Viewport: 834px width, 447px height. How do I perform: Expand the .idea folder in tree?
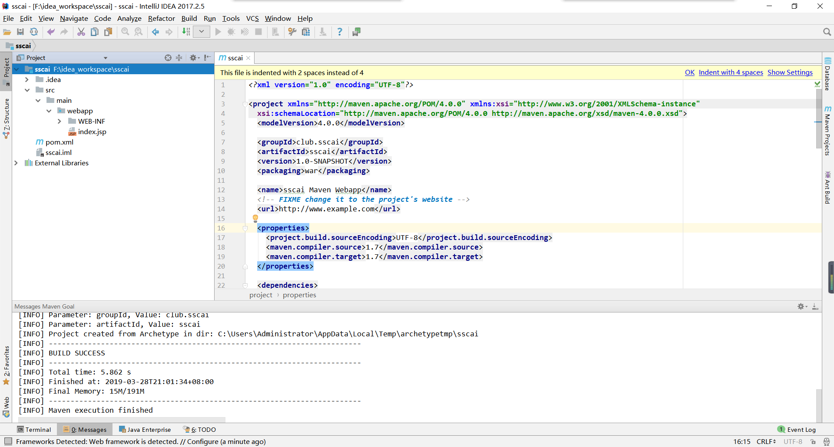[x=27, y=79]
